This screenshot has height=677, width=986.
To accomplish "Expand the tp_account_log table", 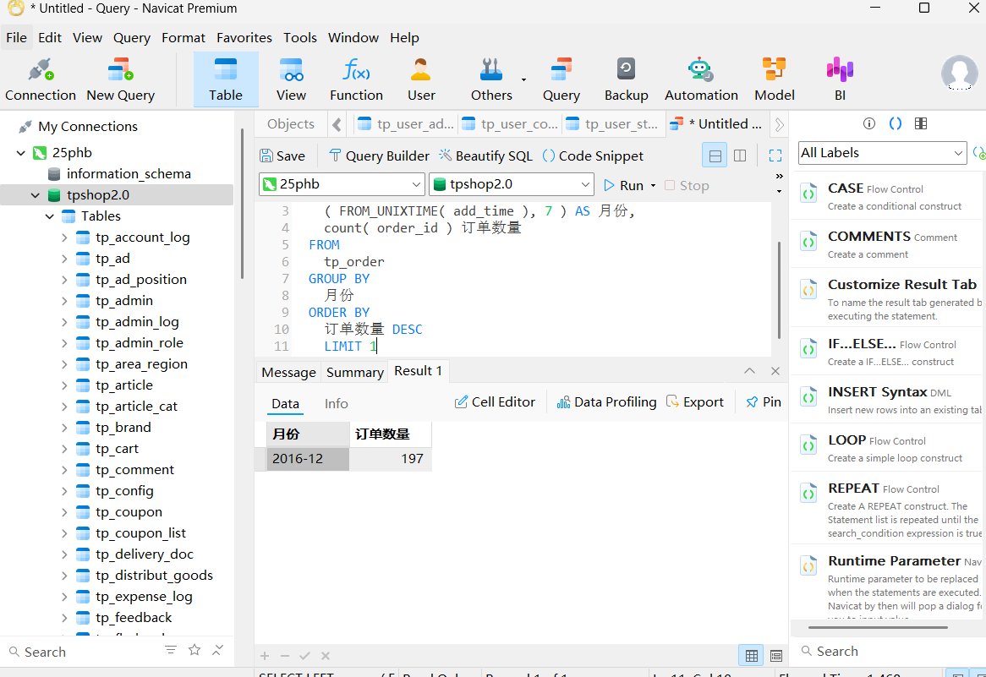I will pos(64,237).
